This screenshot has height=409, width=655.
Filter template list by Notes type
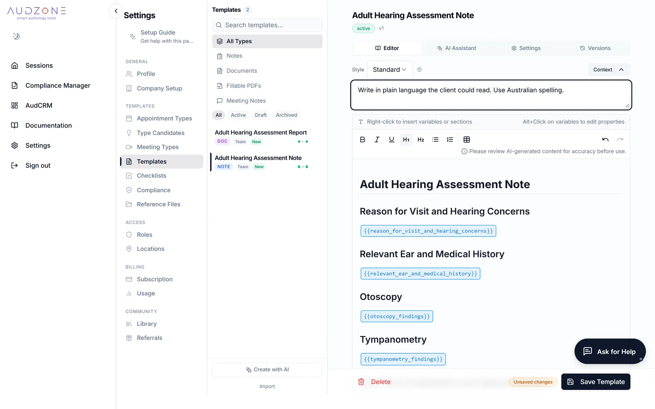pyautogui.click(x=267, y=56)
